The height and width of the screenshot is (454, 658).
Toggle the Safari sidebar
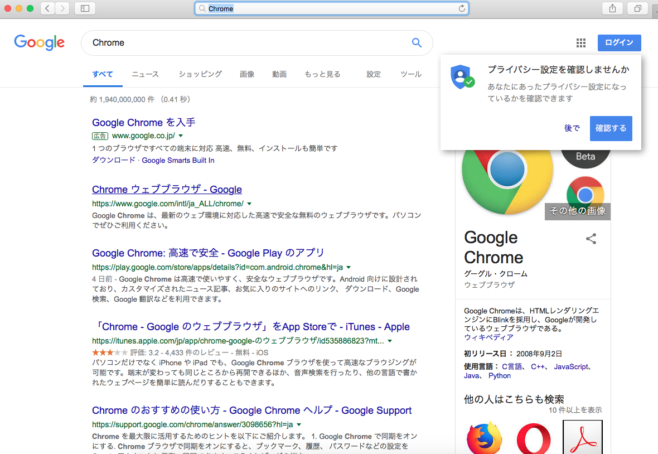pyautogui.click(x=85, y=8)
